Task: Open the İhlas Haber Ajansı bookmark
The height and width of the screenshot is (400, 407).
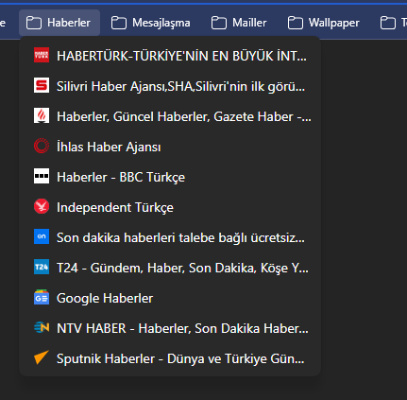Action: click(x=170, y=147)
